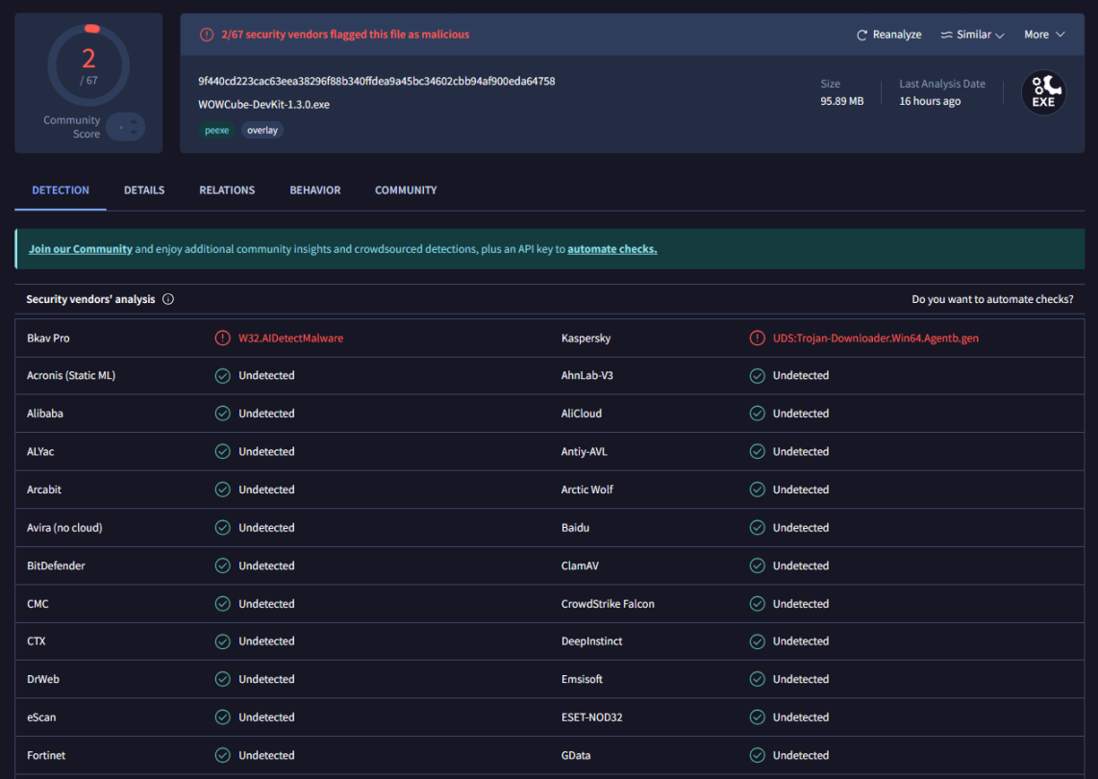Click the detection score circle gauge
The width and height of the screenshot is (1098, 779).
point(88,65)
